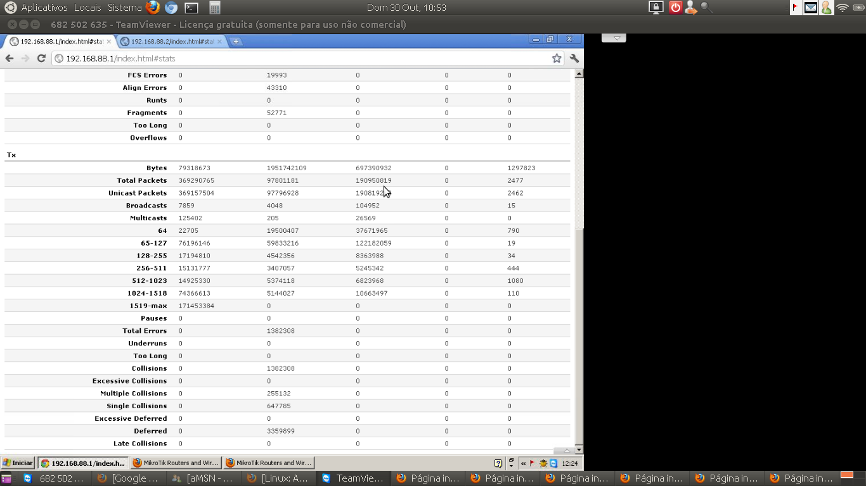Select the FCS Errors value 19993

click(x=277, y=75)
